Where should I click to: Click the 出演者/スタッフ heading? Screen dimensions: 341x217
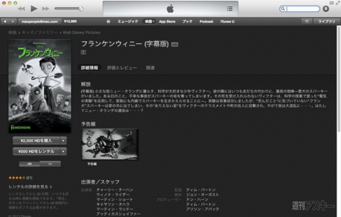click(x=100, y=182)
